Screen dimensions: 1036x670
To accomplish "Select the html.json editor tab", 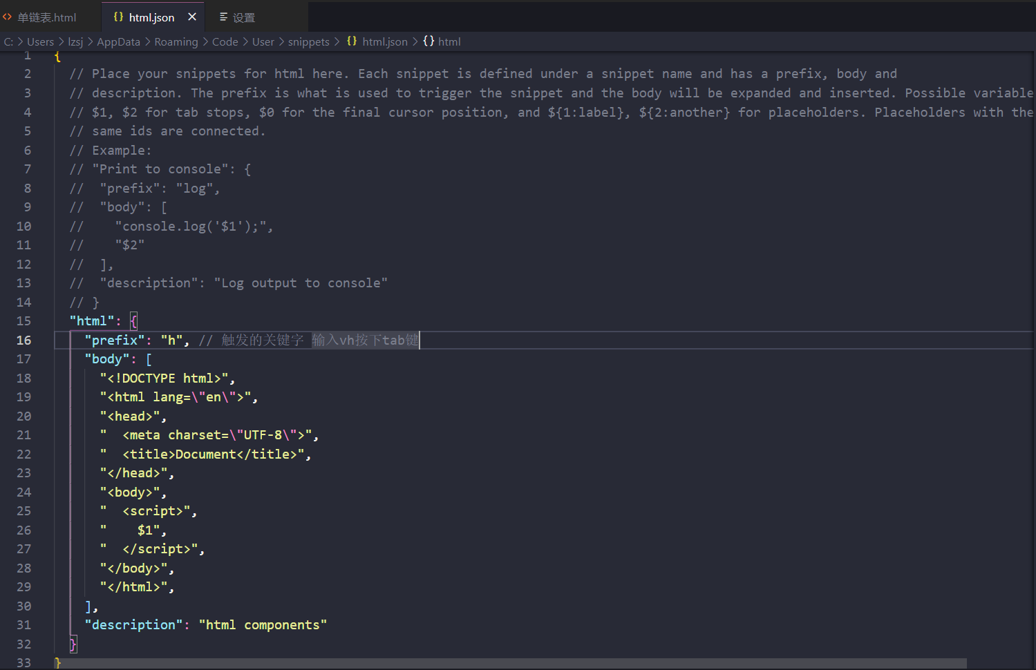I will pos(151,17).
